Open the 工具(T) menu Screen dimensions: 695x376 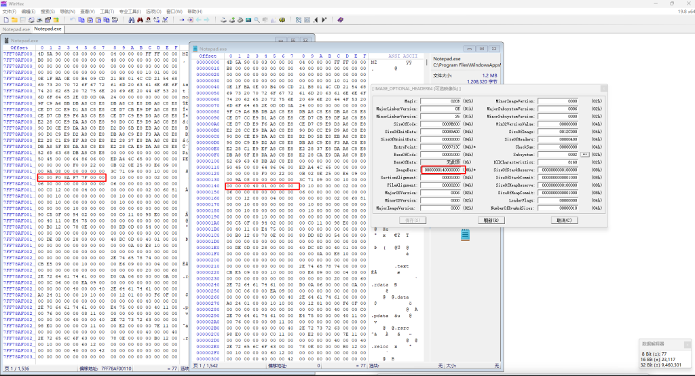coord(107,12)
